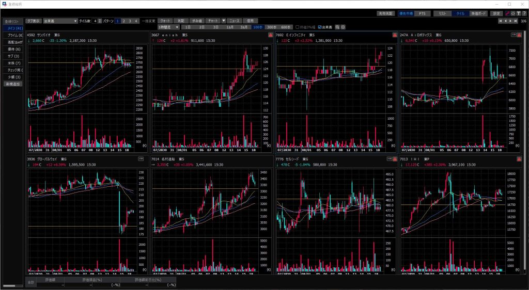Select the プライム (6) list
Viewport: 529px width, 290px height.
(13, 35)
